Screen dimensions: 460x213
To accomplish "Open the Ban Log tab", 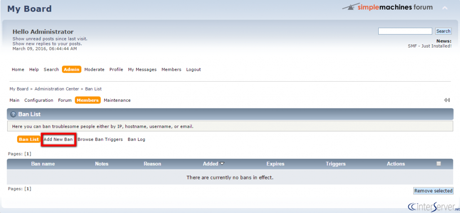I will pyautogui.click(x=137, y=139).
